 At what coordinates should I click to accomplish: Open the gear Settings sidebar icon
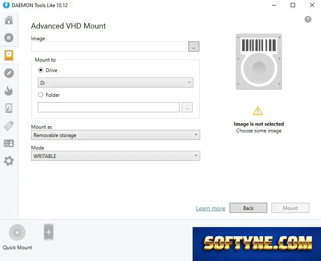(9, 161)
